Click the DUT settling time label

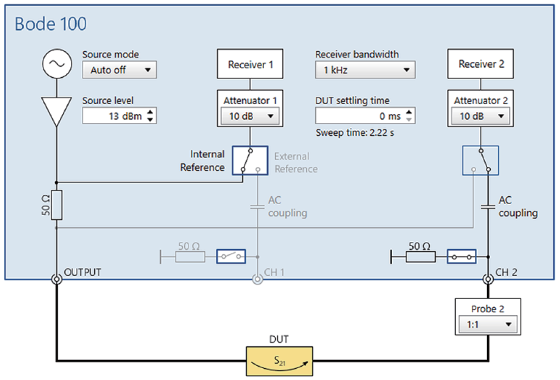[352, 101]
